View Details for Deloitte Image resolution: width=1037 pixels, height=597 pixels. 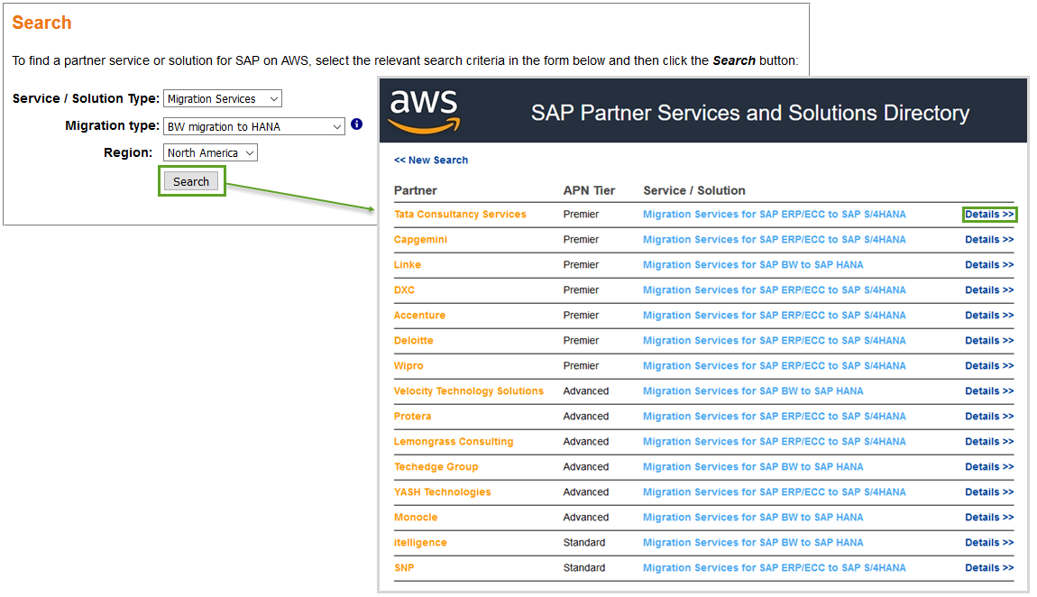pos(989,341)
